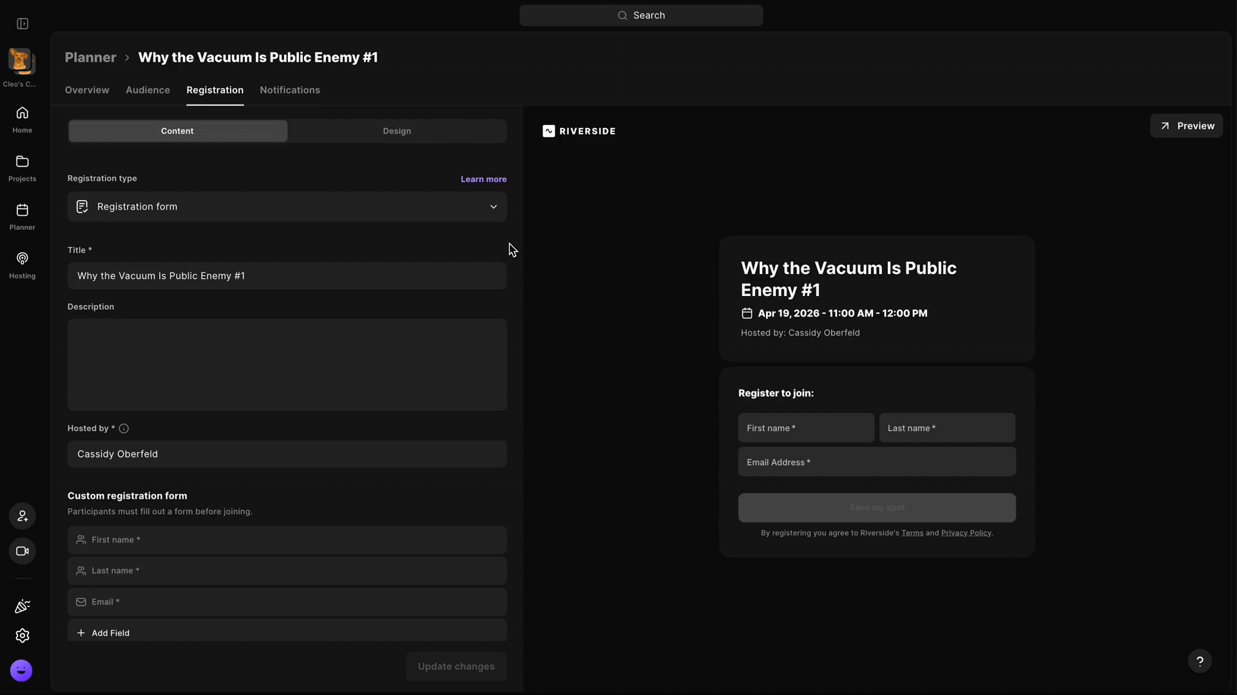The image size is (1237, 695).
Task: Click the First name person icon
Action: [81, 540]
